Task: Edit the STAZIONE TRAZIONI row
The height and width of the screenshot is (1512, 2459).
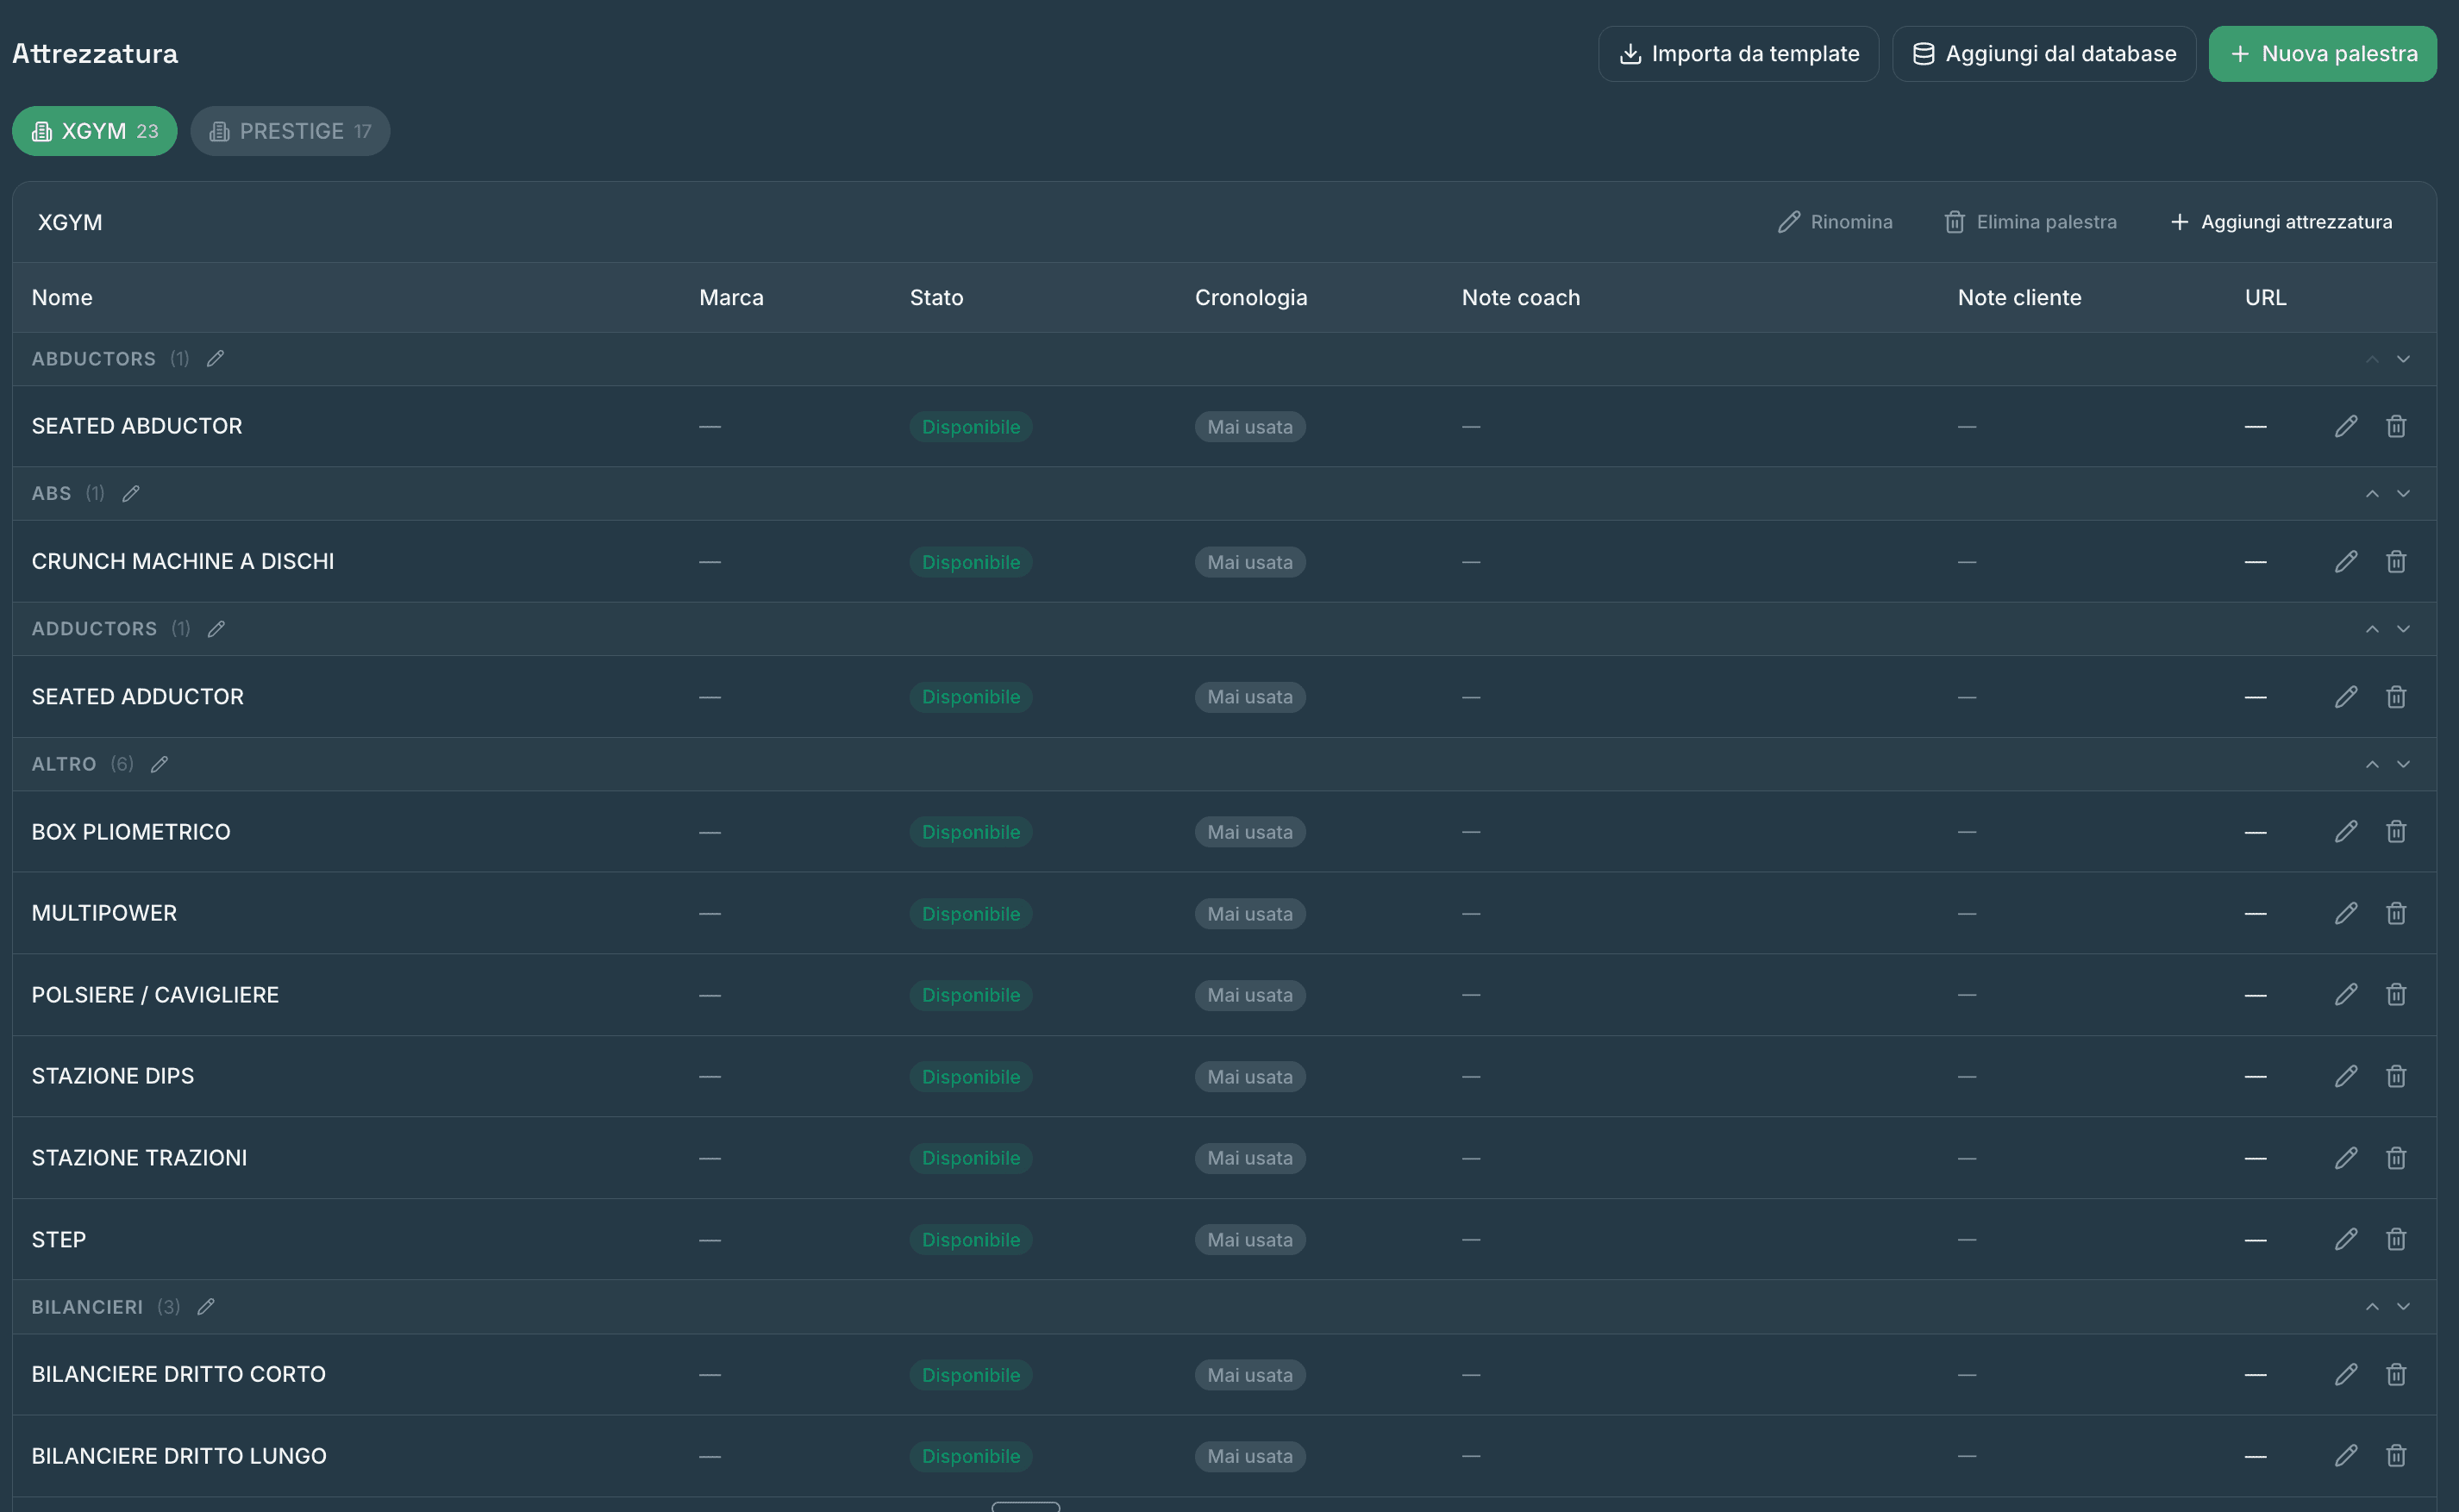Action: pyautogui.click(x=2346, y=1158)
